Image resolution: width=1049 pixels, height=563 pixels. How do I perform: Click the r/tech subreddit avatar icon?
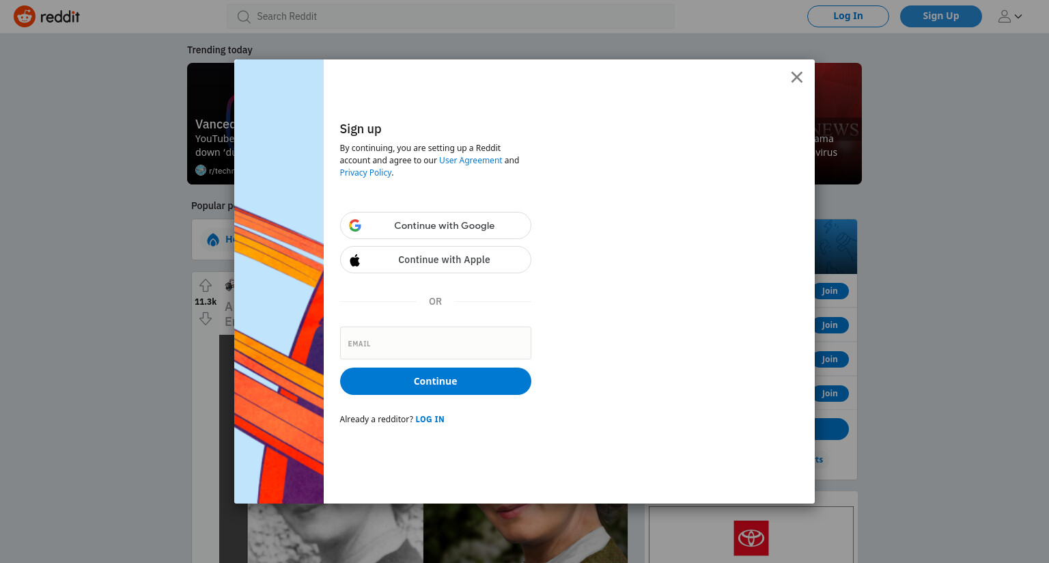pyautogui.click(x=201, y=171)
